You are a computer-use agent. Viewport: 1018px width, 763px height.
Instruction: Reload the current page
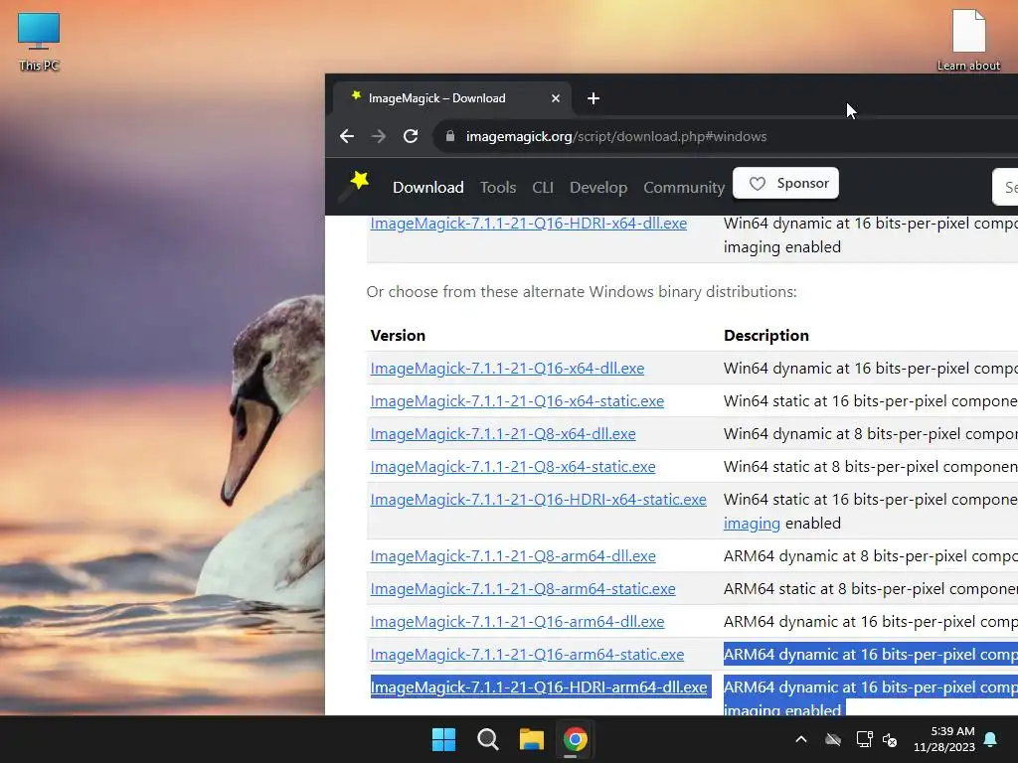411,136
